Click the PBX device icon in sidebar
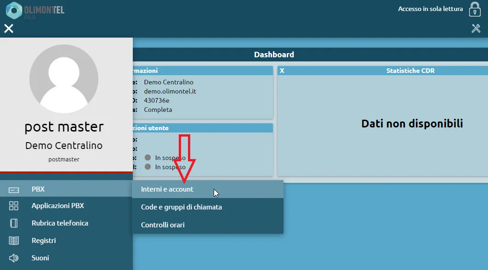This screenshot has width=488, height=270. point(14,189)
